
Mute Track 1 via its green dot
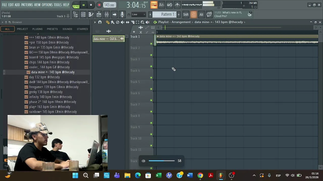pos(151,44)
